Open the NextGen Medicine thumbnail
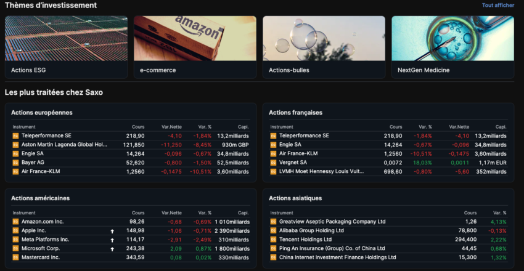Image resolution: width=524 pixels, height=271 pixels. click(x=453, y=38)
